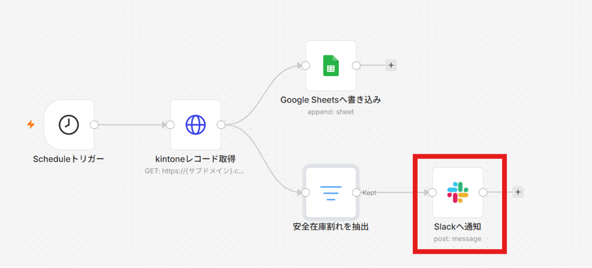Click the Slackへ通知 label
This screenshot has width=592, height=268.
(x=458, y=227)
